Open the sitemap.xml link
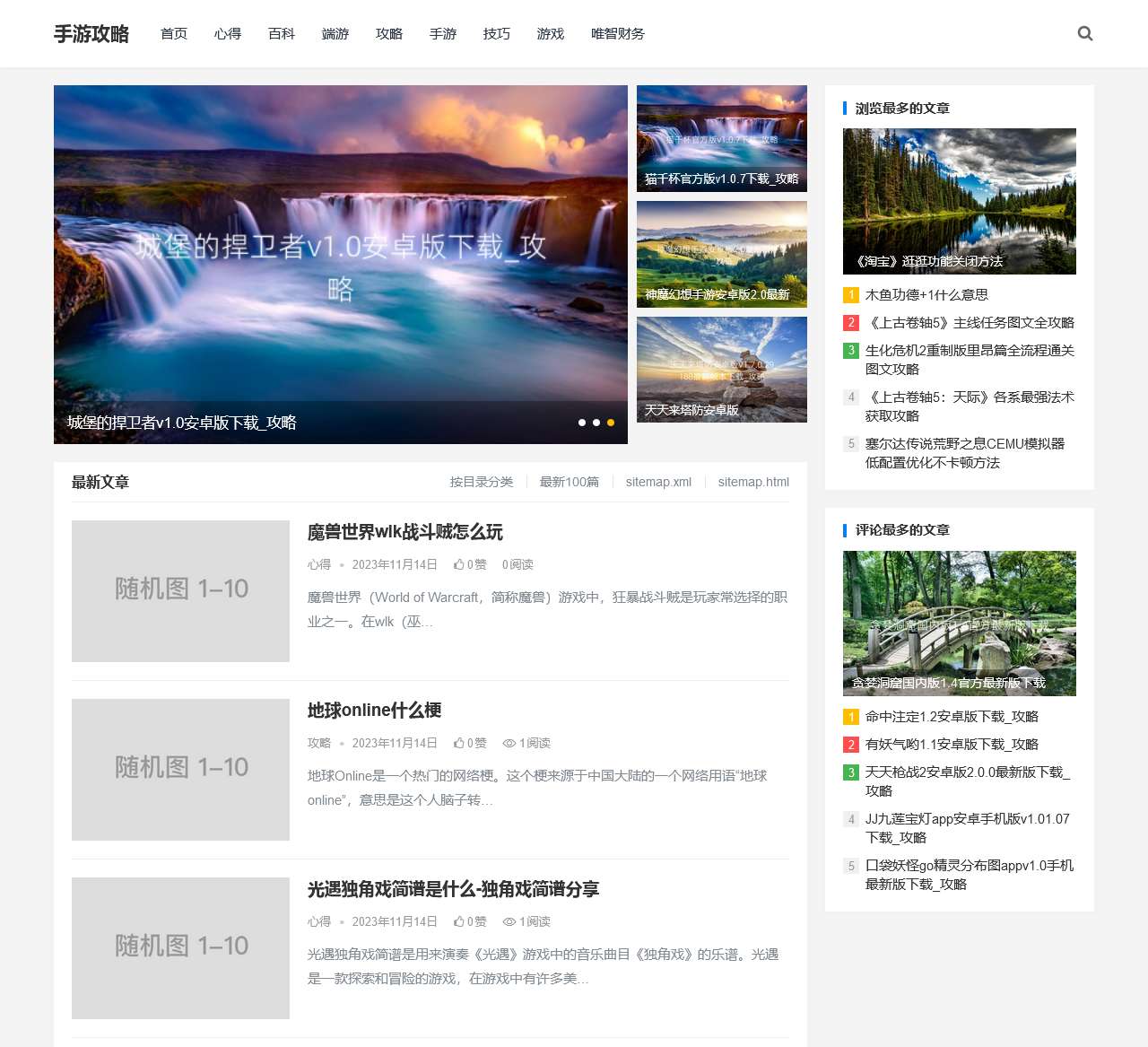Viewport: 1148px width, 1047px height. coord(658,483)
